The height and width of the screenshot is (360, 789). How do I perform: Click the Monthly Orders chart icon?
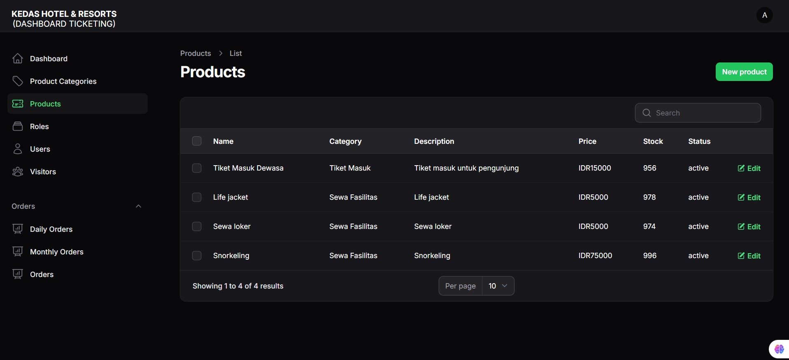tap(18, 252)
